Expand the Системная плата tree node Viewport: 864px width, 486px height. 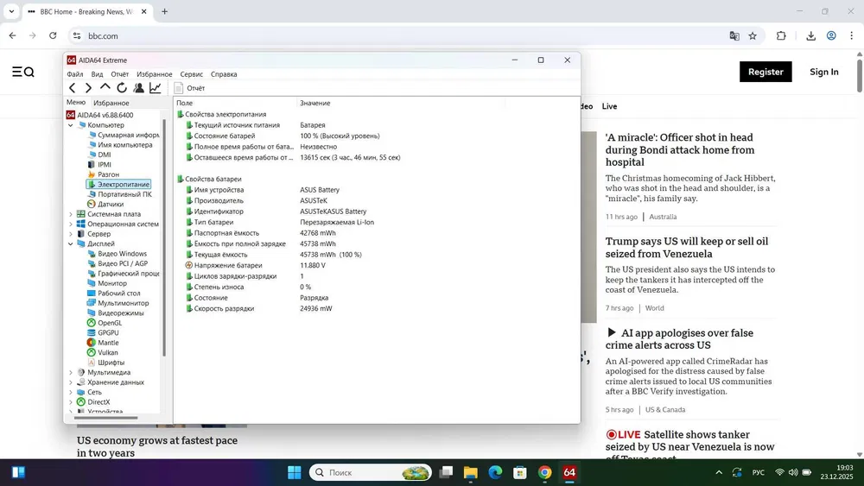click(71, 214)
